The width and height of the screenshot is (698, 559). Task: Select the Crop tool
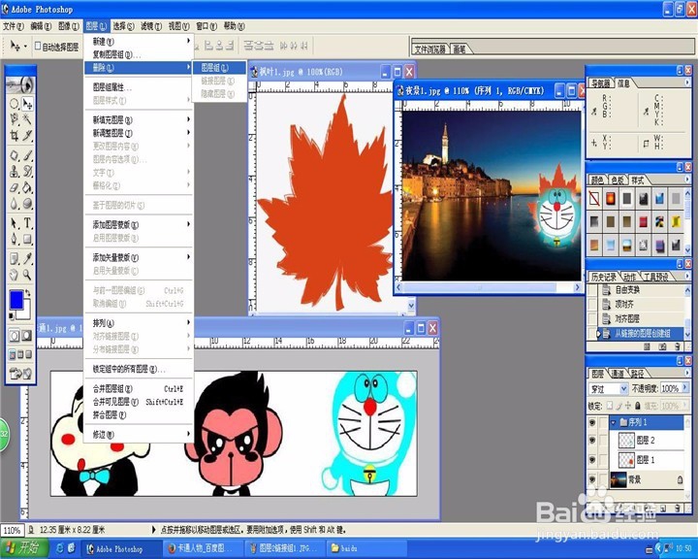pos(15,135)
